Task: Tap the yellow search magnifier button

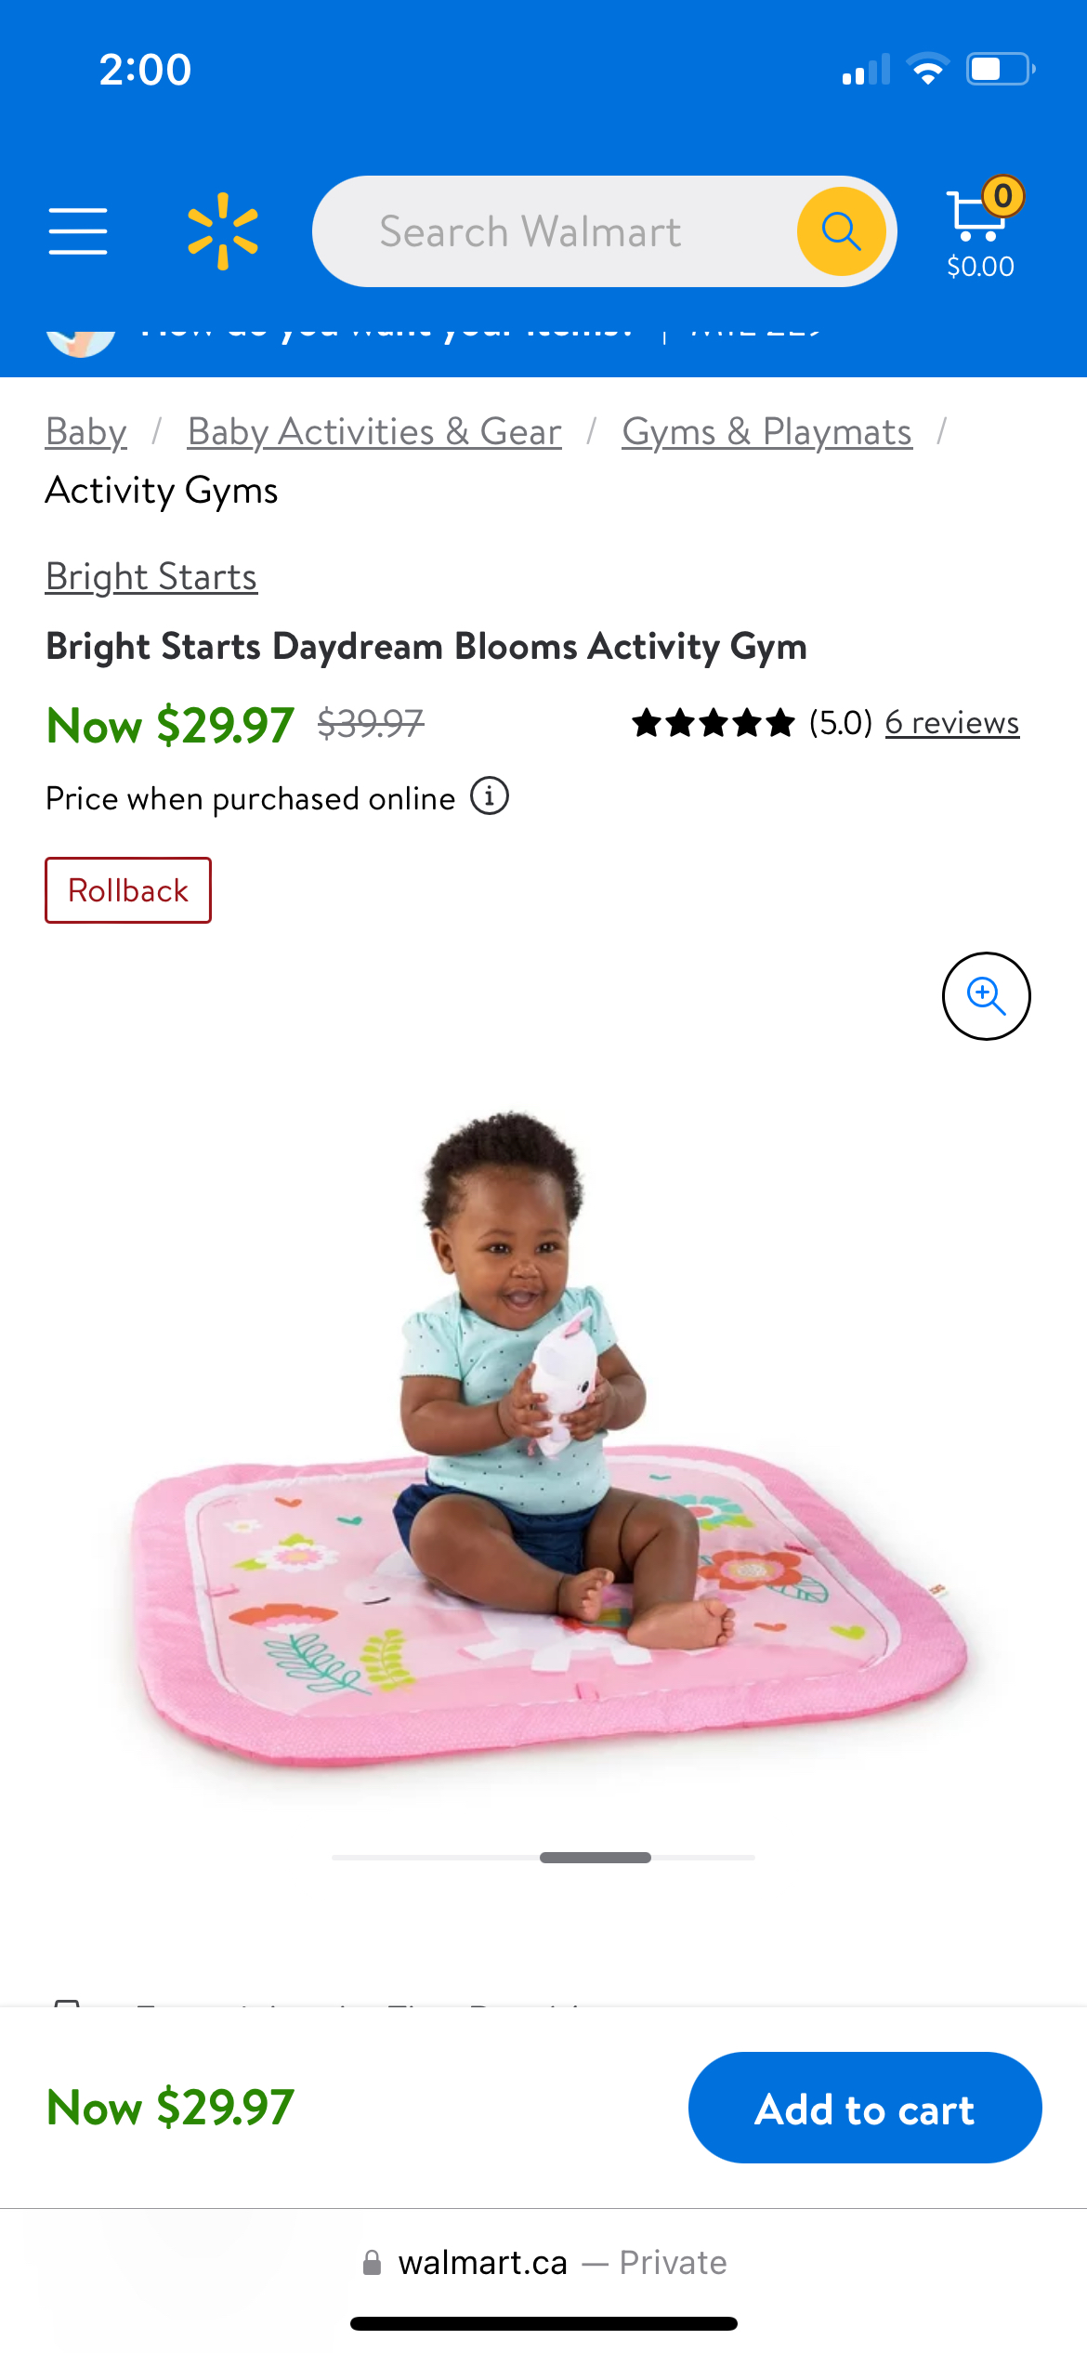Action: [x=841, y=231]
